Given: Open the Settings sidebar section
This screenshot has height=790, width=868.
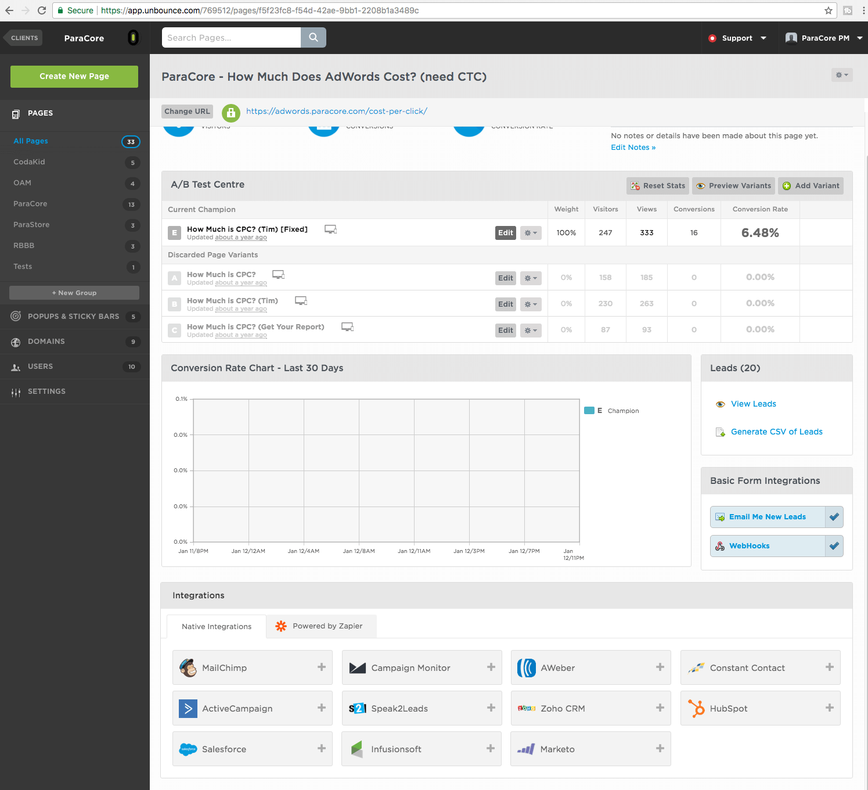Looking at the screenshot, I should pos(75,392).
